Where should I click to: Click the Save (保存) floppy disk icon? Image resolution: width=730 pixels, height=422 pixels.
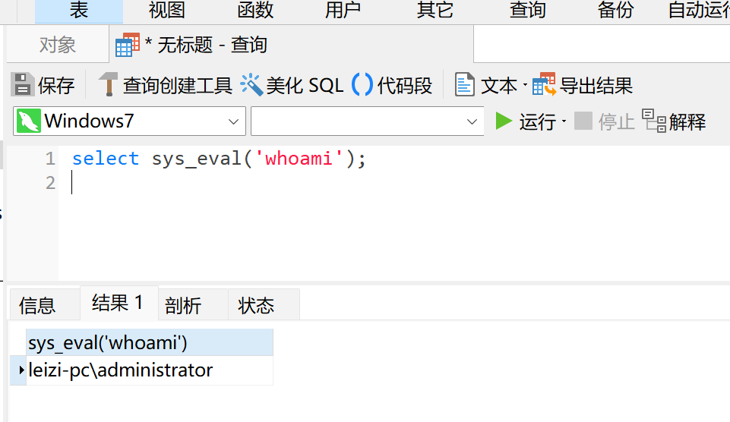23,85
